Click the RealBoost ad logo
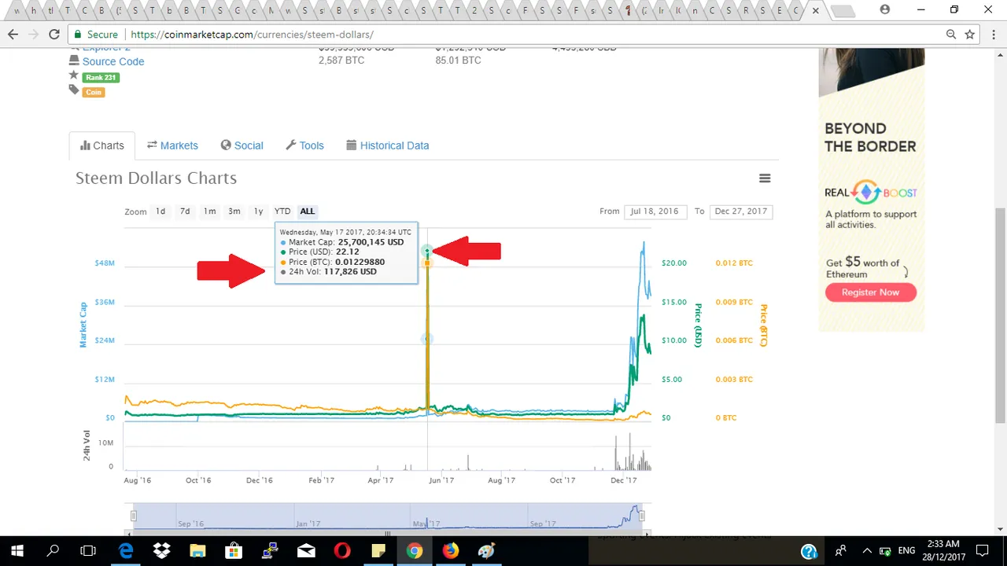 [871, 193]
